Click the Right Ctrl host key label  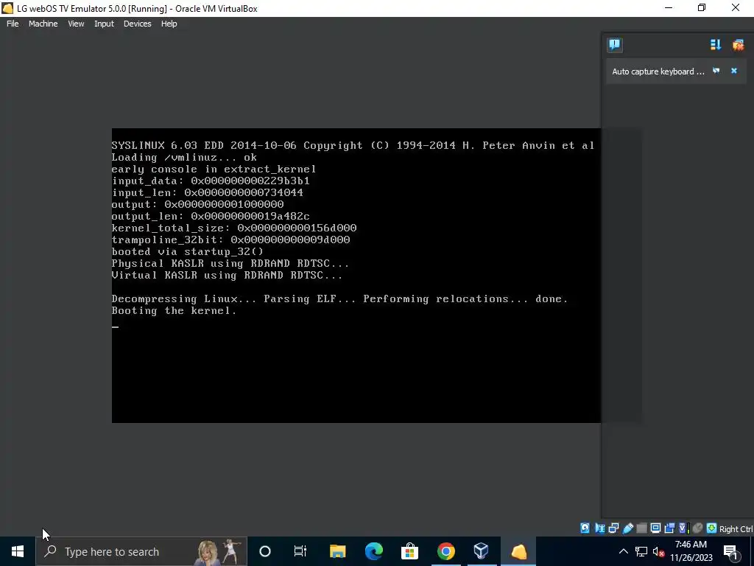(736, 529)
